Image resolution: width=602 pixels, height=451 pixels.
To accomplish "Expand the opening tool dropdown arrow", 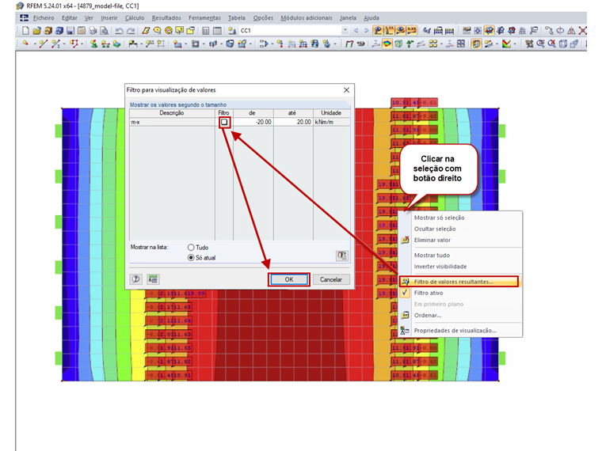I will [204, 44].
